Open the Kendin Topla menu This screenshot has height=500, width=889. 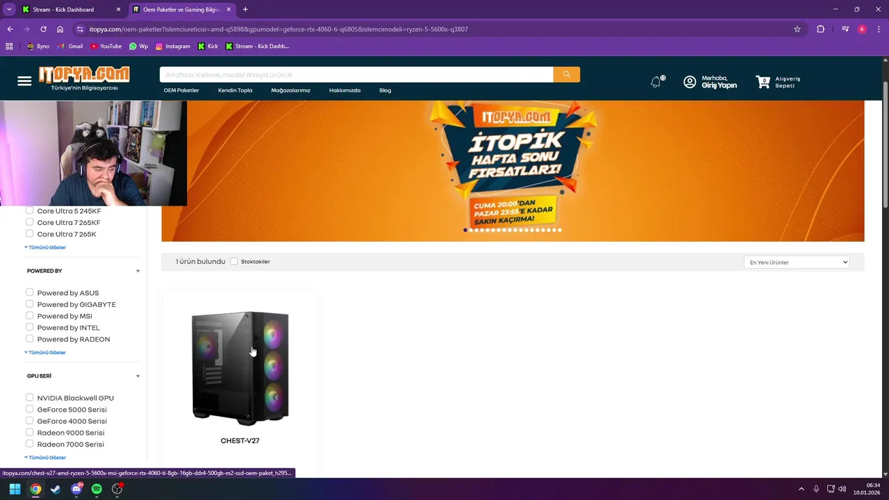pos(235,90)
